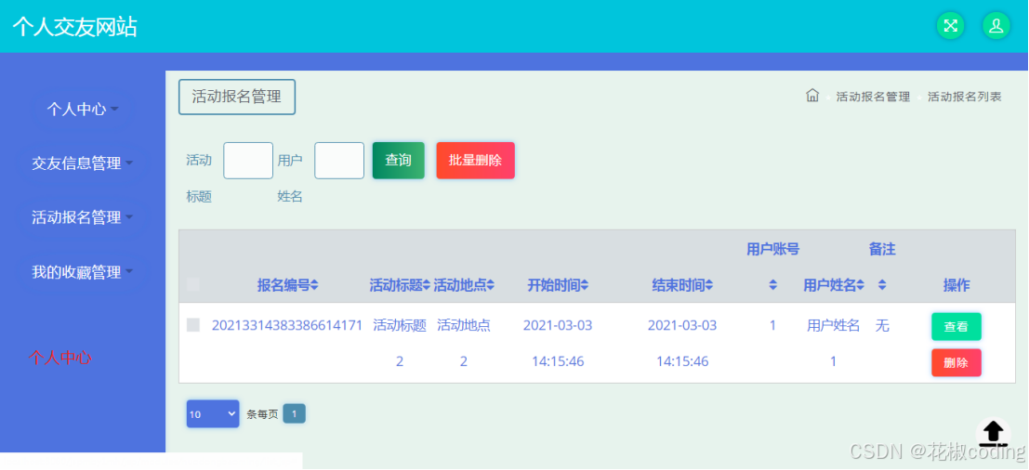This screenshot has height=470, width=1029.
Task: Sort by 报名编号 column arrows
Action: point(314,285)
